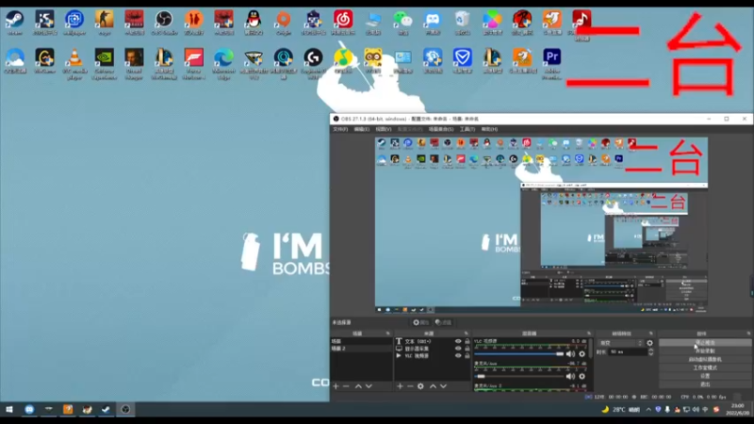Move scene down in Scenes panel
The width and height of the screenshot is (754, 424).
tap(369, 386)
